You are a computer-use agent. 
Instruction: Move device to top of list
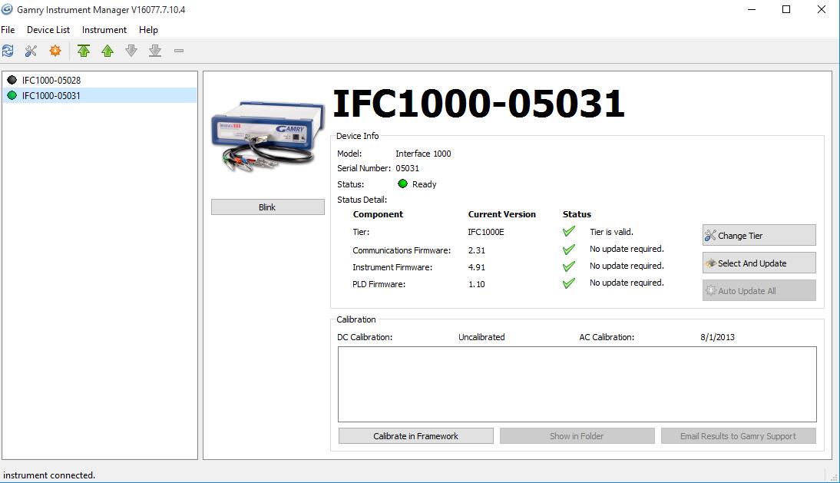(x=84, y=51)
